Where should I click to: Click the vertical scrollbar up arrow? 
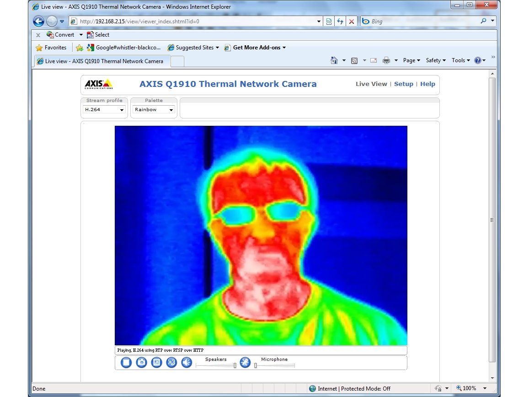[492, 73]
